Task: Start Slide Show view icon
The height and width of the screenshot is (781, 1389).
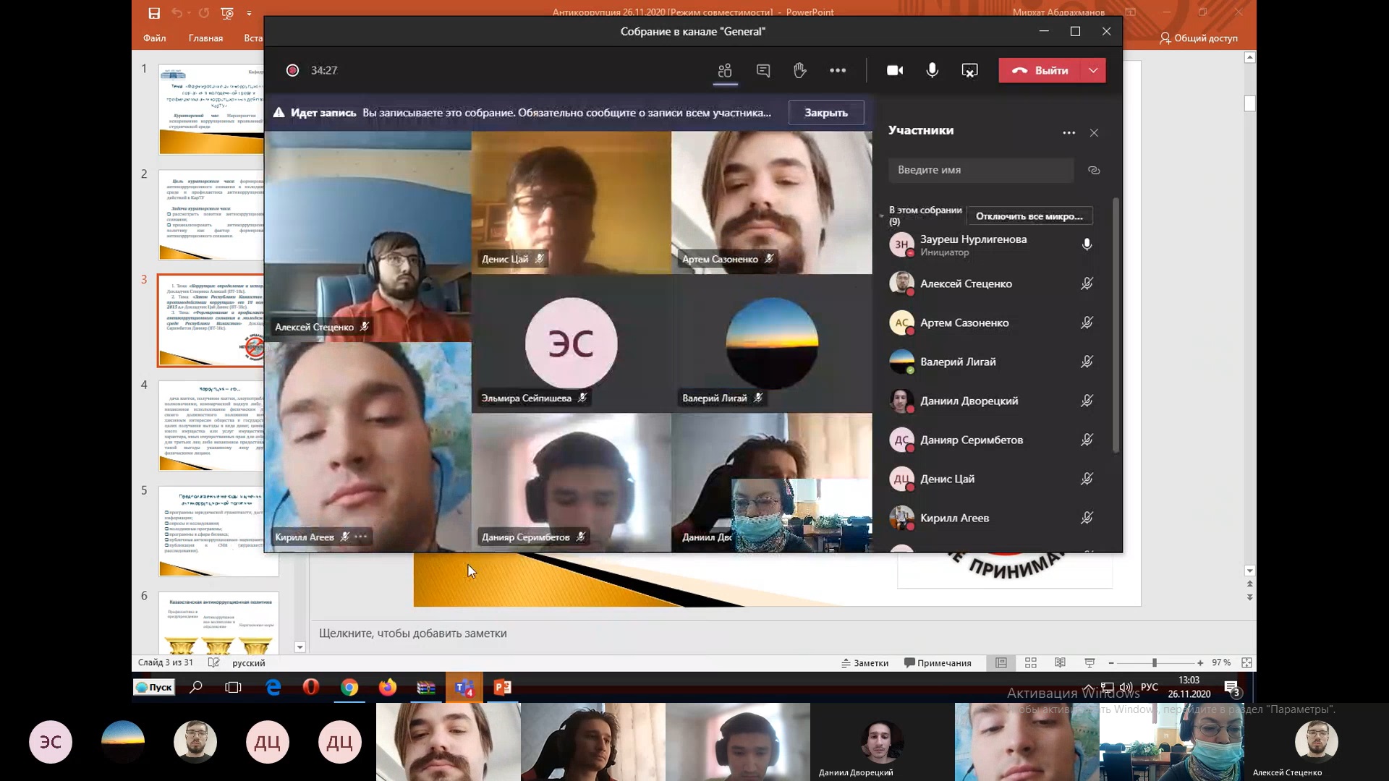Action: pyautogui.click(x=1089, y=663)
